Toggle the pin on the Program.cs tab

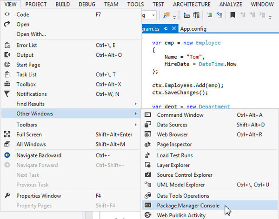166,29
